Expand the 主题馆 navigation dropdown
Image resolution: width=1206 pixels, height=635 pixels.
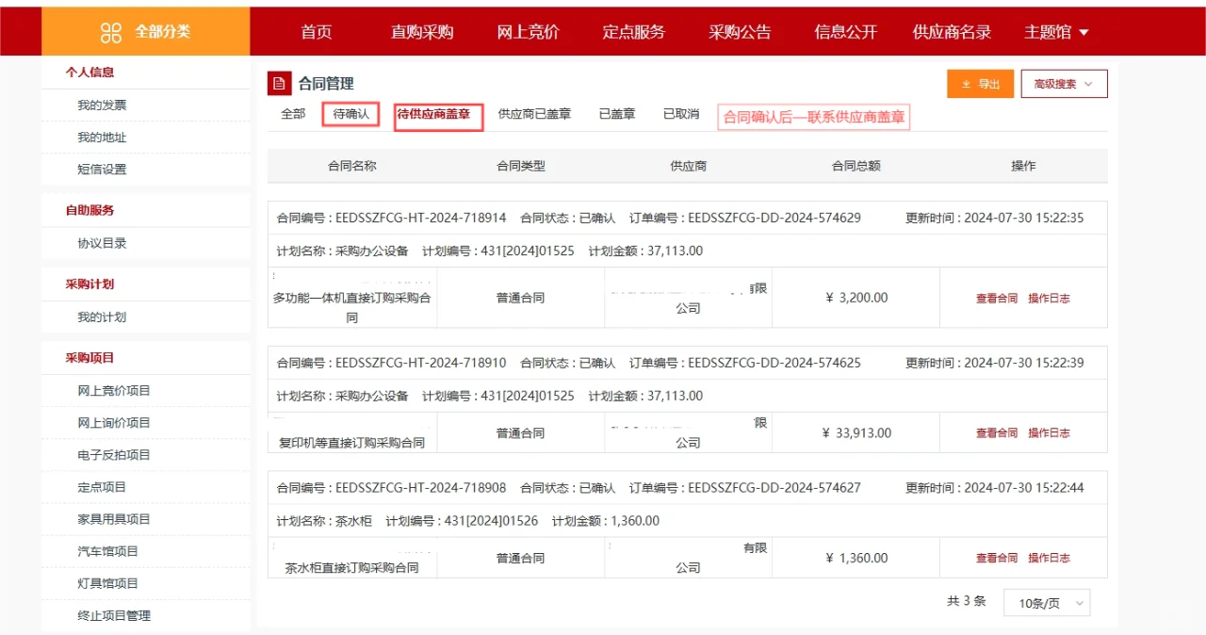coord(1050,31)
